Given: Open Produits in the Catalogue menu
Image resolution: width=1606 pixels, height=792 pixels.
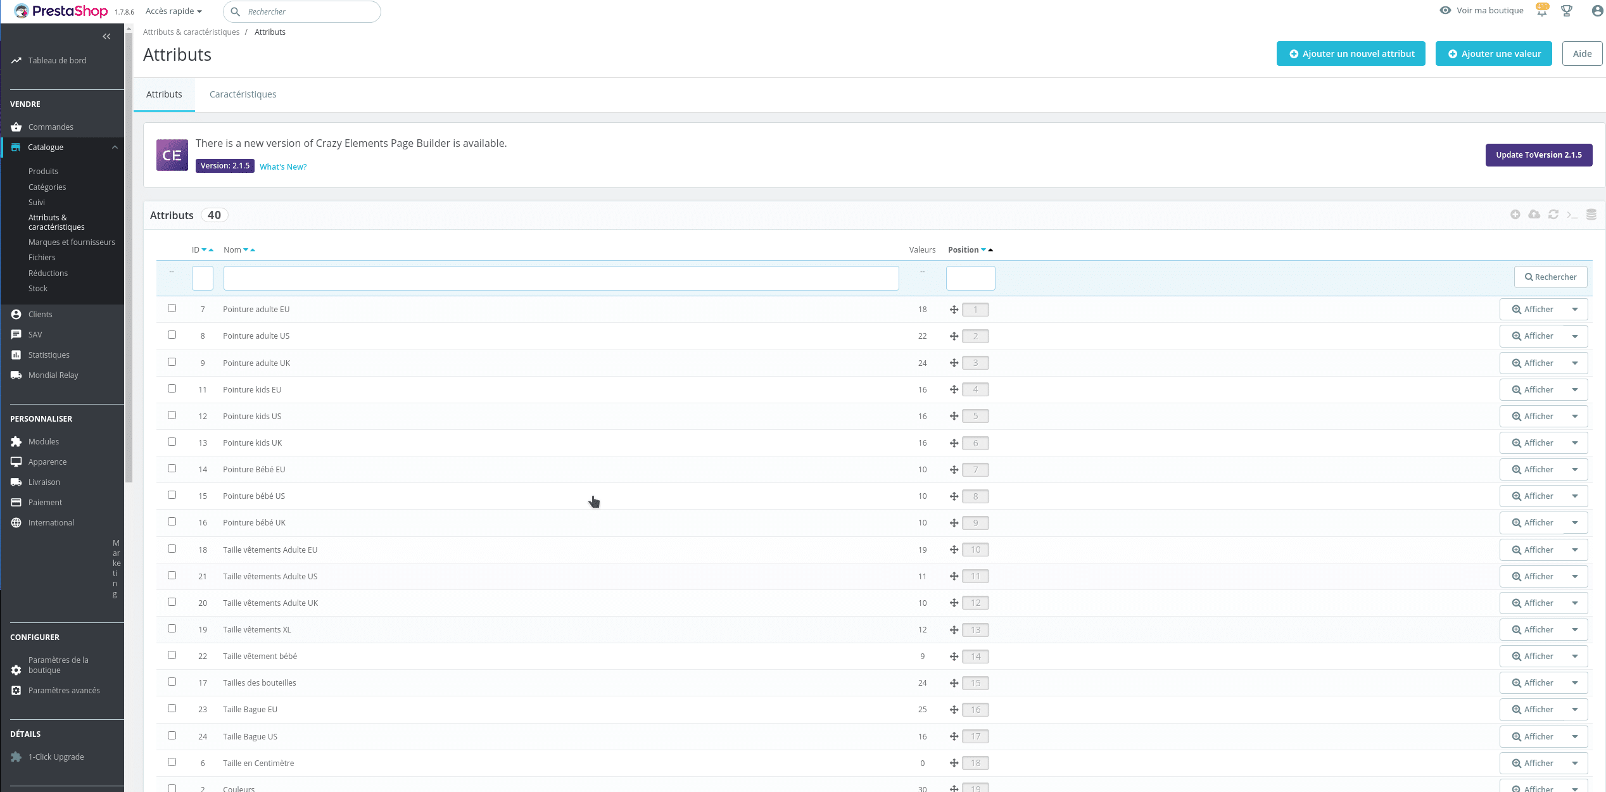Looking at the screenshot, I should pos(43,172).
